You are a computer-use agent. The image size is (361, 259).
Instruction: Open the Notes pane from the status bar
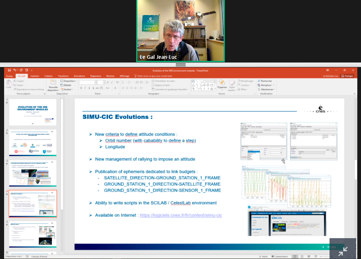(265, 257)
